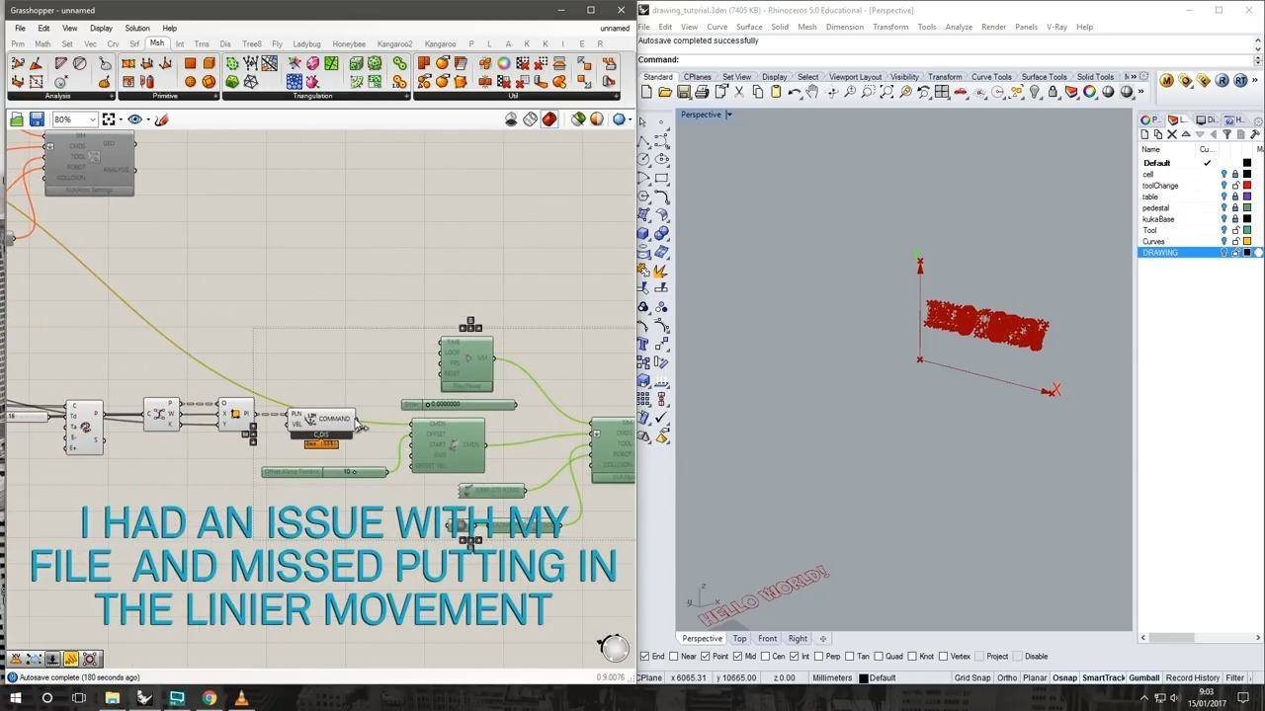Select the sketch pen tool in the canvas toolbar

tap(161, 119)
